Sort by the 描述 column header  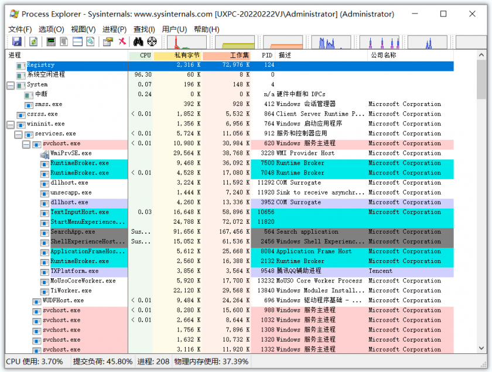tap(322, 55)
